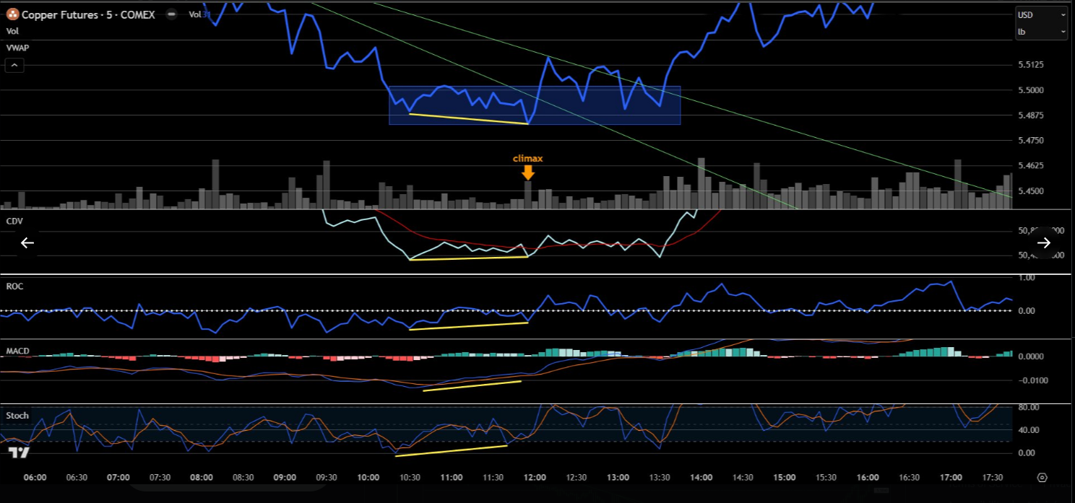
Task: Select the VWAP indicator label
Action: click(17, 48)
